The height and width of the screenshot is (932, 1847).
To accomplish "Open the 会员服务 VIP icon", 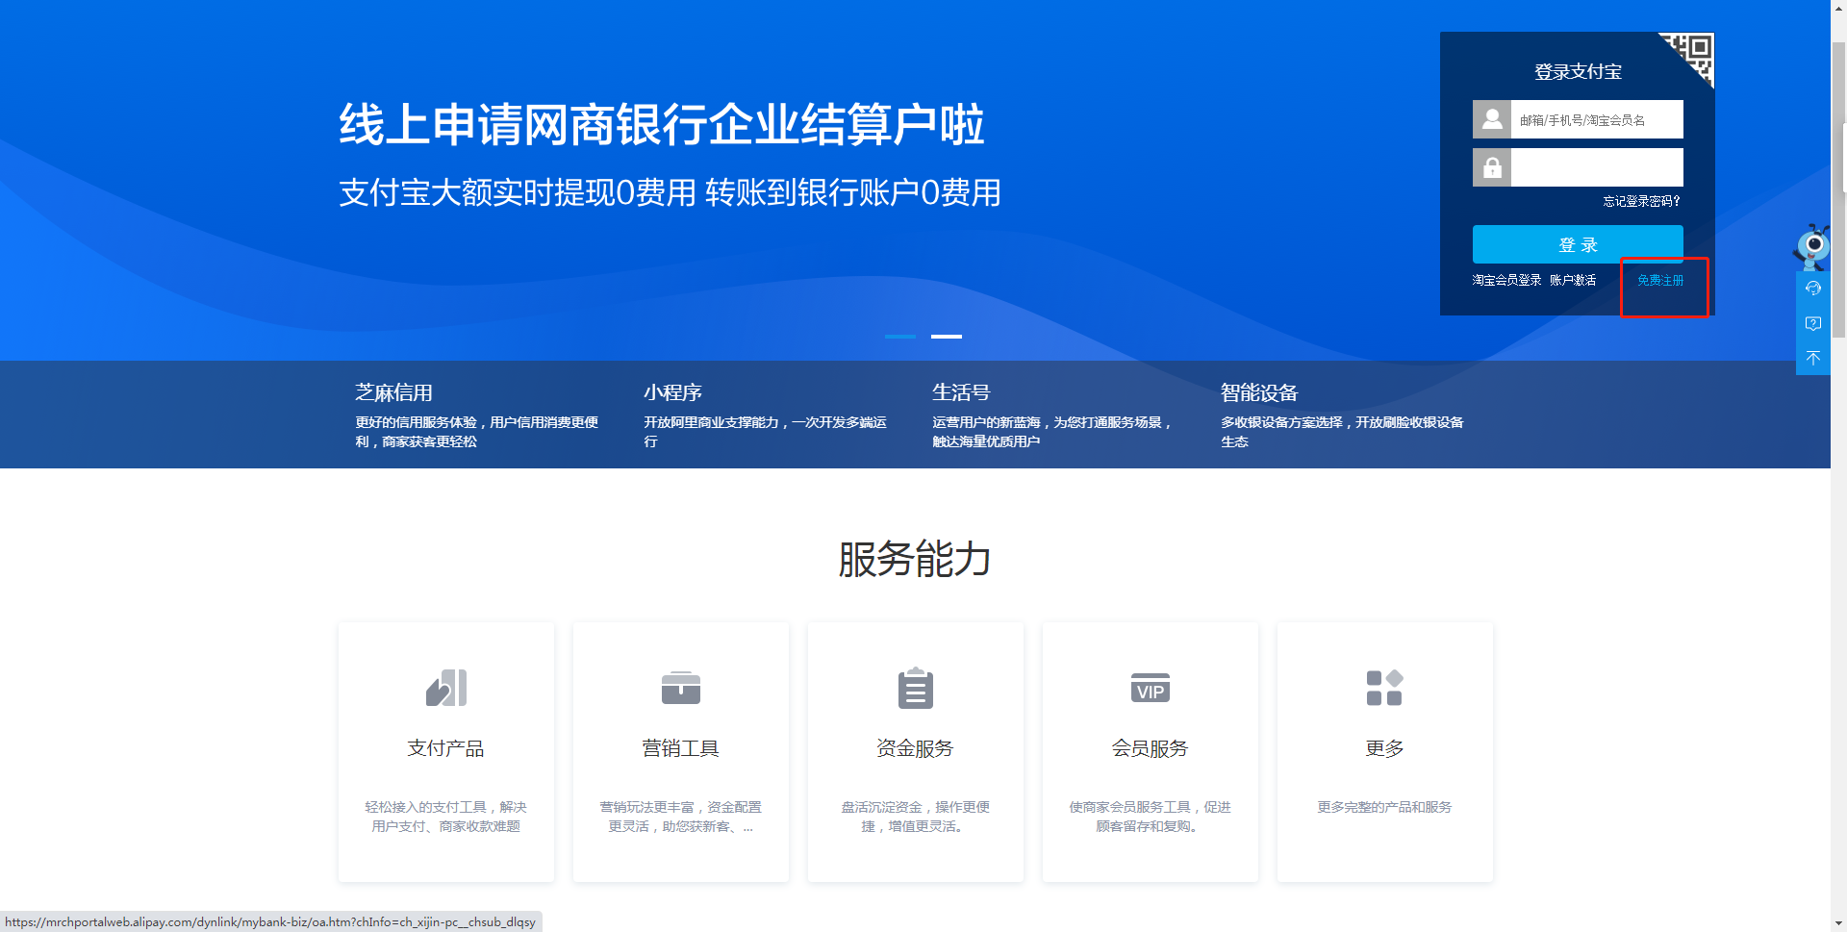I will pos(1151,688).
